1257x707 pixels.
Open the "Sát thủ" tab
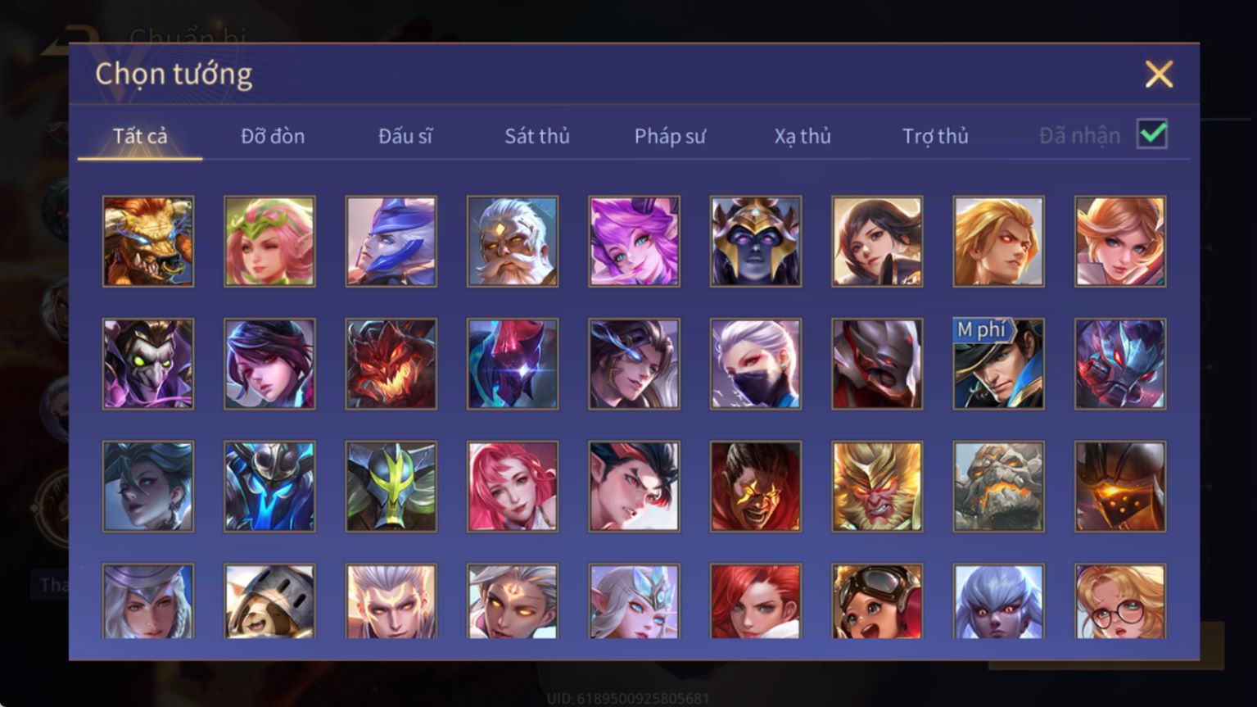click(537, 136)
